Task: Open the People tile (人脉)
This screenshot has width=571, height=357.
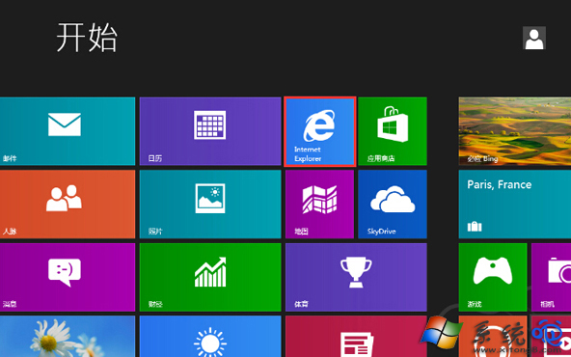Action: point(68,205)
